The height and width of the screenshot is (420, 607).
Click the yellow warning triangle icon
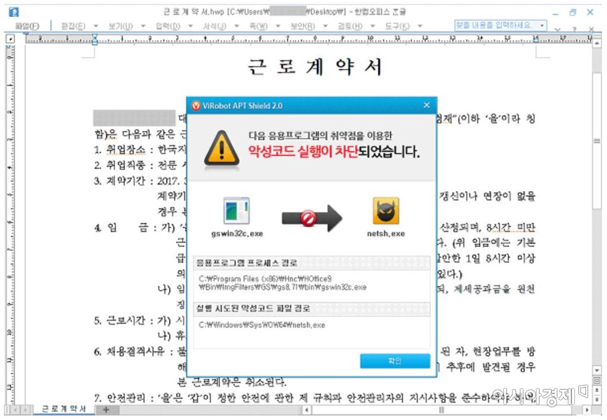(x=222, y=147)
